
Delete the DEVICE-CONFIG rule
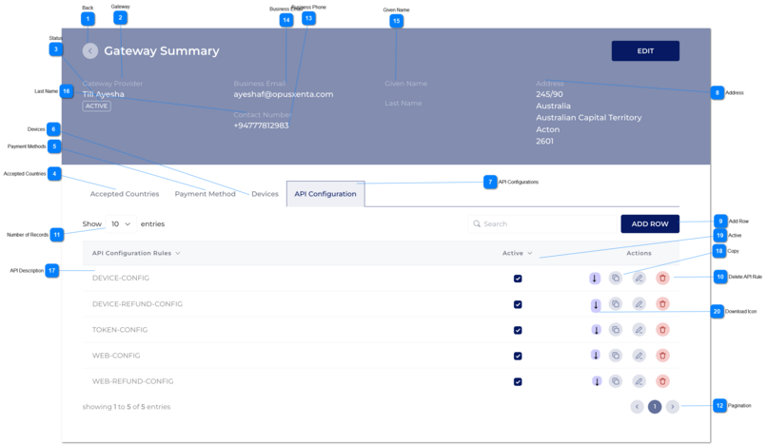pos(662,279)
